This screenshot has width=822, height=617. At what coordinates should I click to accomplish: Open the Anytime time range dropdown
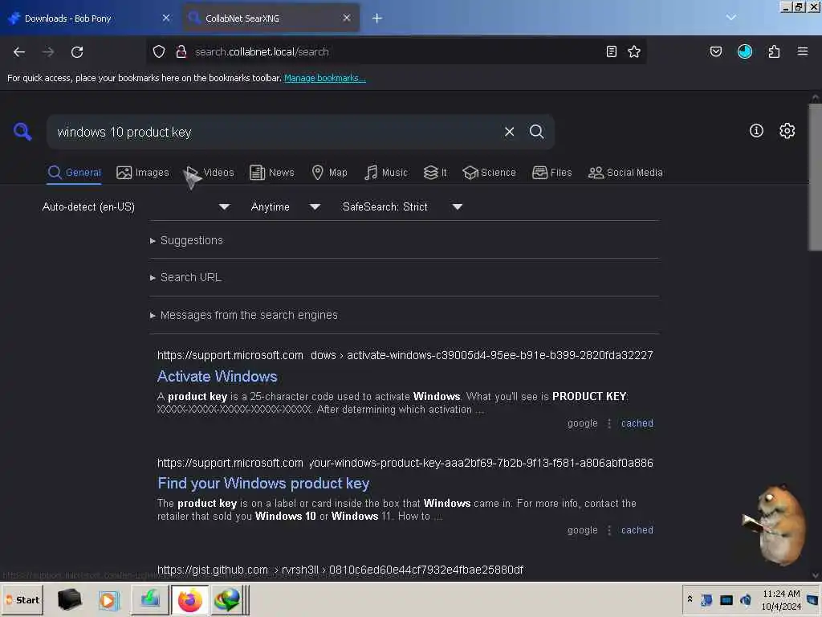coord(285,206)
